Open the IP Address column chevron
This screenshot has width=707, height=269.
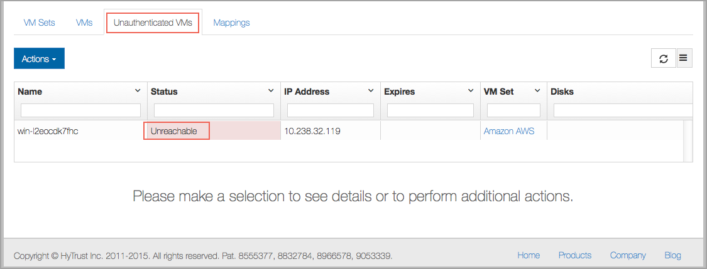371,91
